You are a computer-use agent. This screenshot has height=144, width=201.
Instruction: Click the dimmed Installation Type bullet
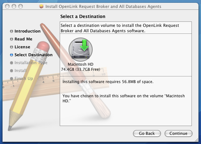point(12,63)
